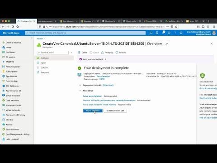Click the Home breadcrumb link
Image resolution: width=217 pixels, height=163 pixels.
[x=40, y=38]
